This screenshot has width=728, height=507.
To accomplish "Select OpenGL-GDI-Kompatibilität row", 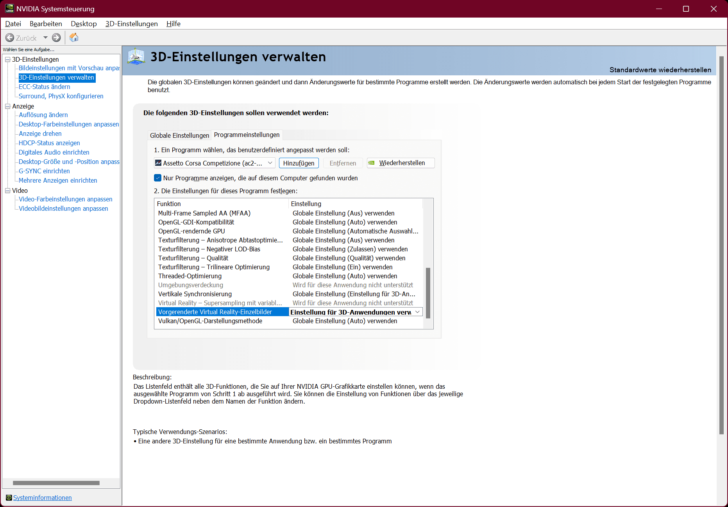I will [289, 222].
